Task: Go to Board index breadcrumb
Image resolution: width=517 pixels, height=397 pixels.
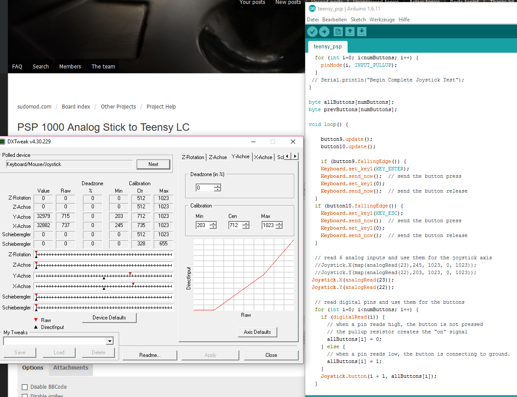Action: [x=76, y=107]
